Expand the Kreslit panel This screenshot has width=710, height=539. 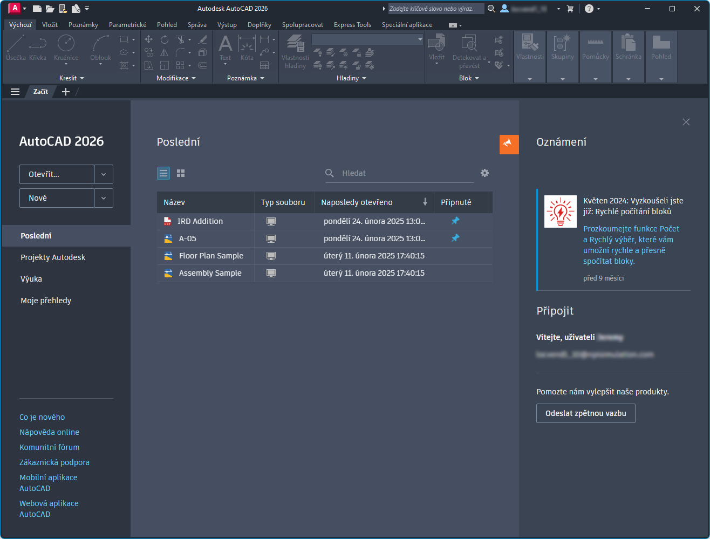tap(72, 78)
